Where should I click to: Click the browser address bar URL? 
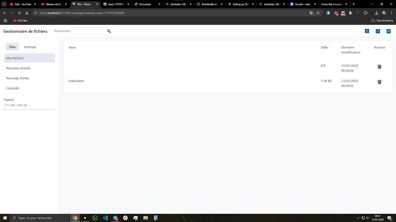click(x=82, y=13)
